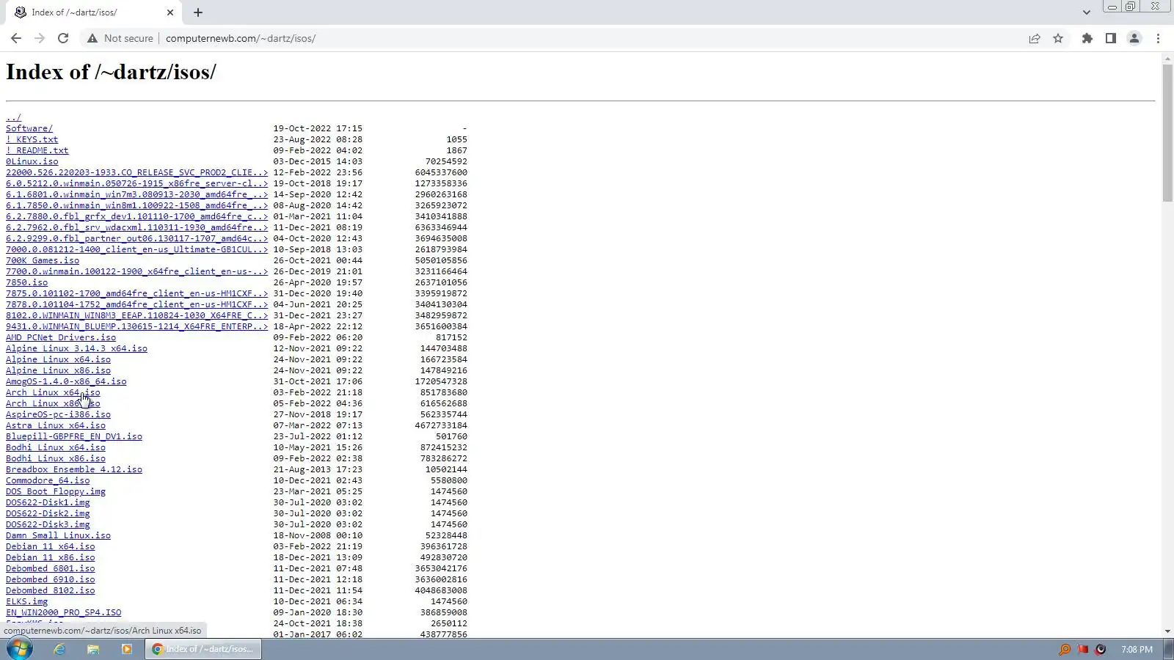1174x660 pixels.
Task: Download Arch_Linux_x64.iso
Action: 53,392
